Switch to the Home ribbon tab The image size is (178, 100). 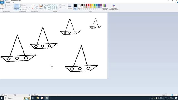[x=8, y=2]
